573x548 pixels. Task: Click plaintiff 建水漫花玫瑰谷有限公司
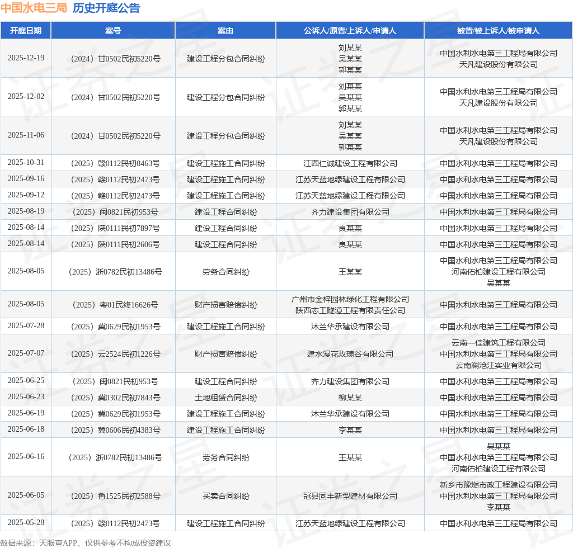pos(350,354)
